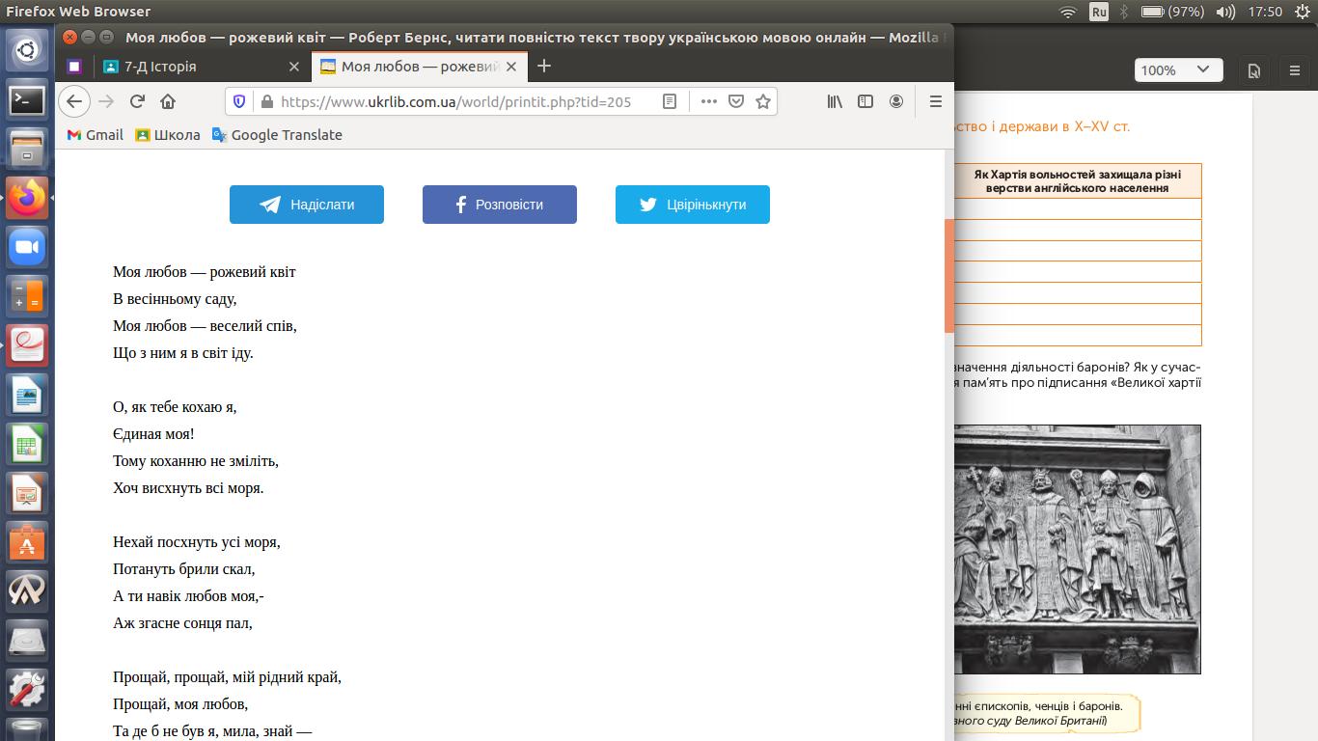Click the page's vertical scrollbar thumb
Screen dimensions: 1318x741
pyautogui.click(x=948, y=275)
